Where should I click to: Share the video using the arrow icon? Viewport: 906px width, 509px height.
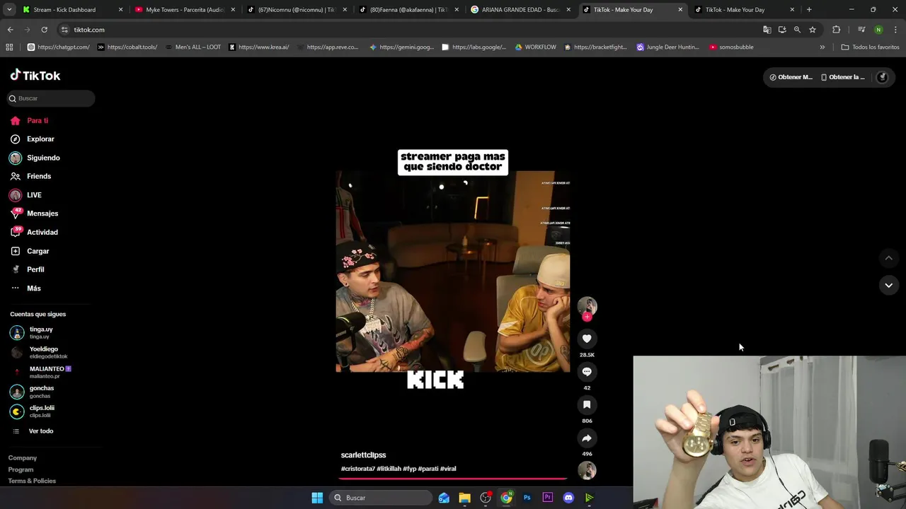pos(587,438)
